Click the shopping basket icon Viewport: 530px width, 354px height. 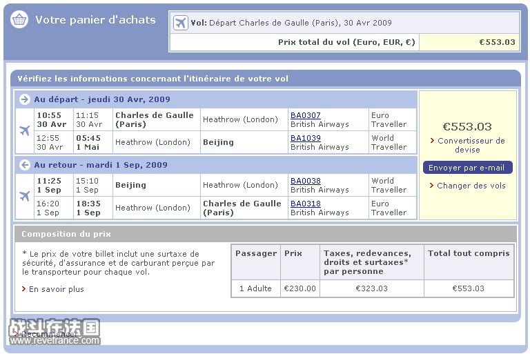19,19
